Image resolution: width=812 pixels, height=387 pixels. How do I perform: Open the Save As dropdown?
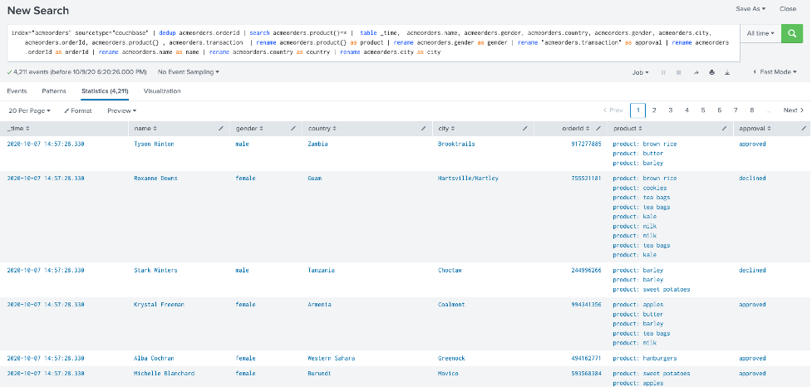click(x=750, y=9)
